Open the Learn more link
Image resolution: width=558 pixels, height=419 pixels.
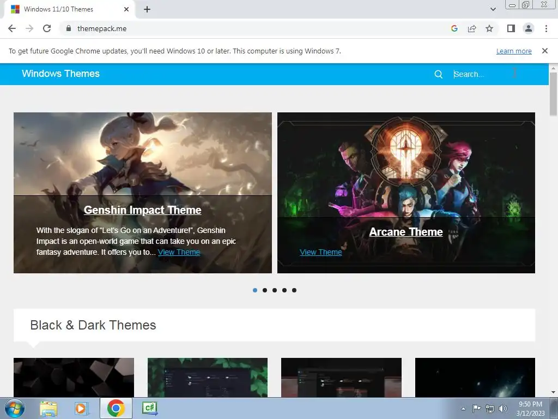click(x=514, y=51)
